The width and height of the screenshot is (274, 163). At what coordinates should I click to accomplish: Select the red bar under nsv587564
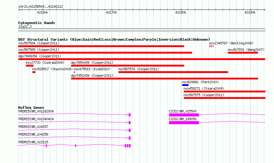point(101,46)
